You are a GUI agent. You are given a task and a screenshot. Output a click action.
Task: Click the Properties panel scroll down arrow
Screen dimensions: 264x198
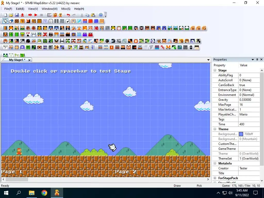tap(262, 180)
